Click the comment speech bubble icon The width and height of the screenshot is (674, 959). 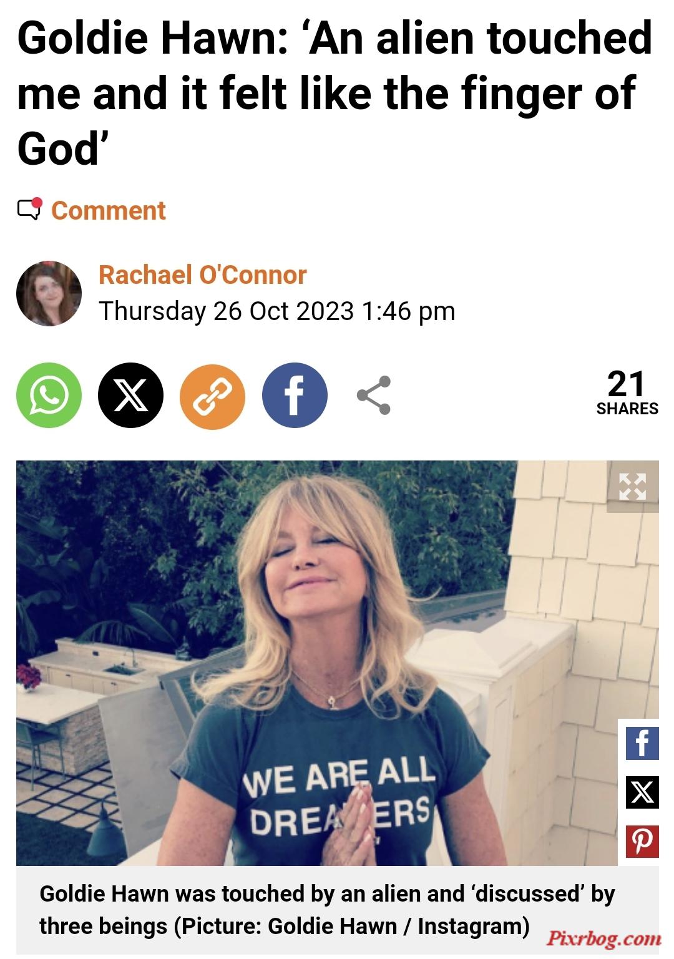[x=29, y=210]
